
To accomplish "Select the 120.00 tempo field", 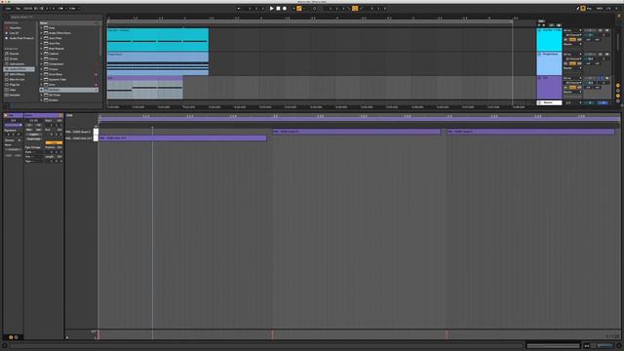I will point(27,9).
